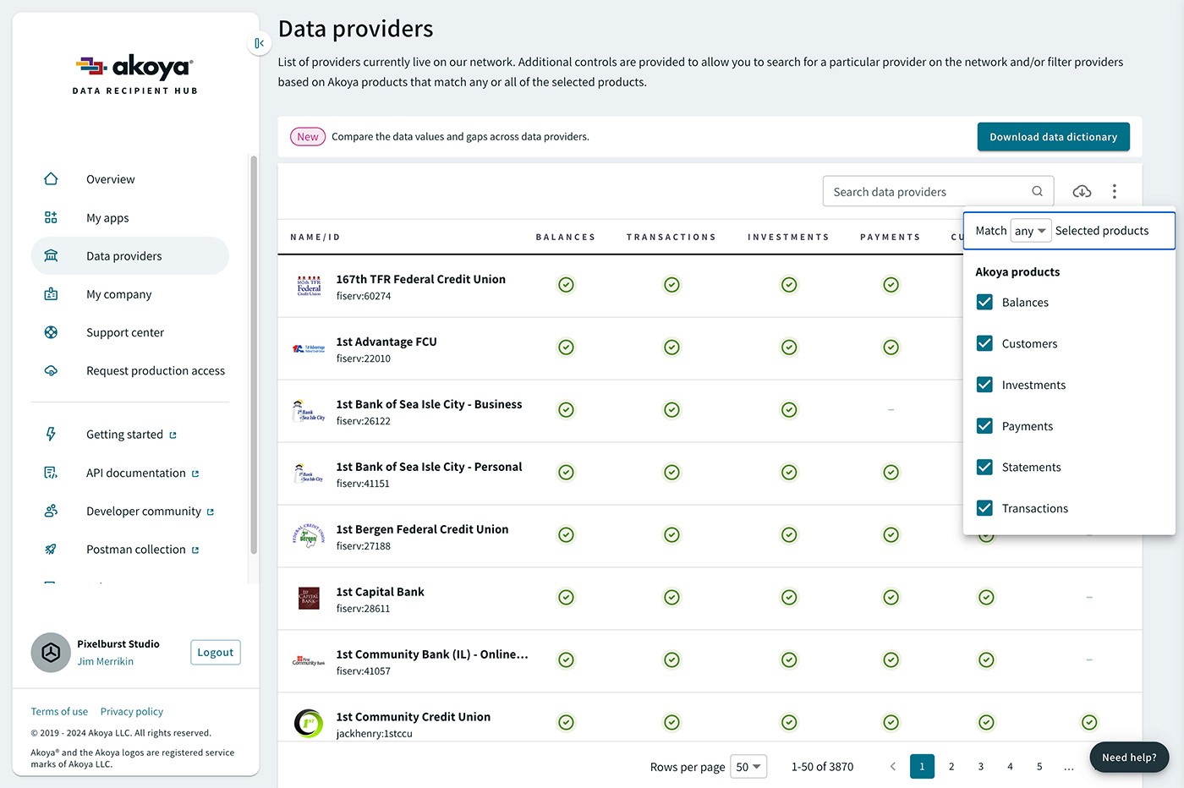Click the TRANSACTIONS column header
Image resolution: width=1184 pixels, height=788 pixels.
pos(671,237)
